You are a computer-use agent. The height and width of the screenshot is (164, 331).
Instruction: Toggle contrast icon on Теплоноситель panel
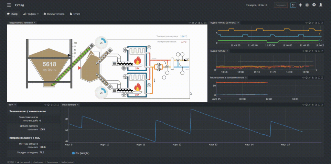tap(316, 77)
